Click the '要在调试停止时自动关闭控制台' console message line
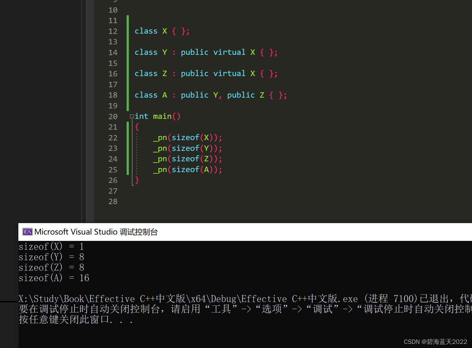Image resolution: width=472 pixels, height=348 pixels. pyautogui.click(x=245, y=309)
